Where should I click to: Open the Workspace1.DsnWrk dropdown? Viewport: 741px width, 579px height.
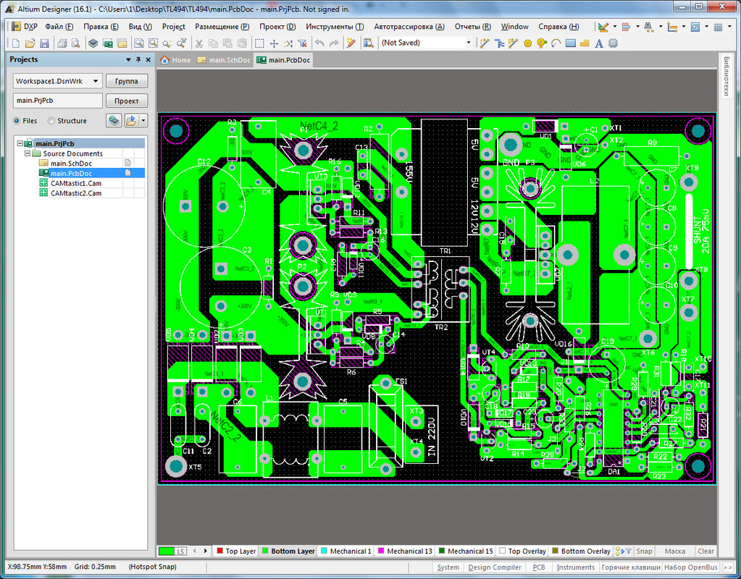point(96,81)
